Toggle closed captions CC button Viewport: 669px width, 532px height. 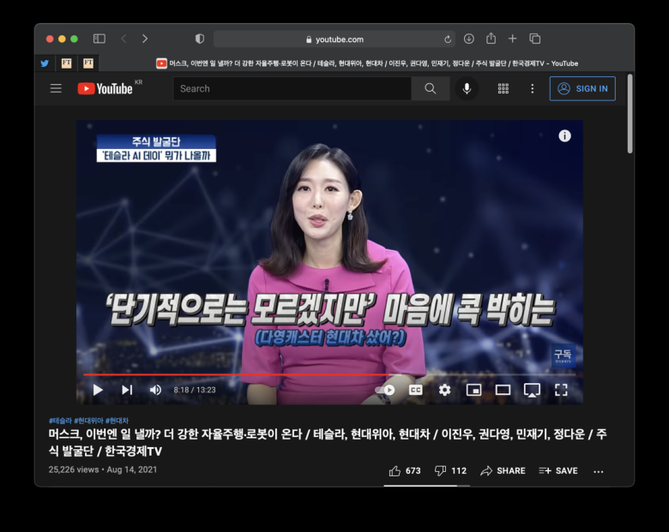[x=416, y=390]
